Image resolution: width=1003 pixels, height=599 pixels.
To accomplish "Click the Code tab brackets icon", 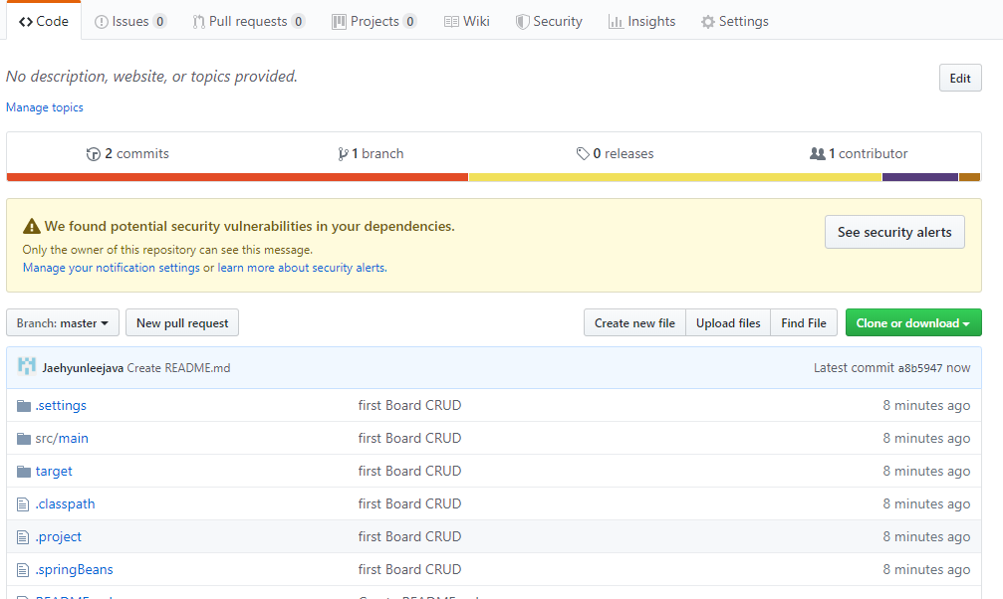I will 26,22.
